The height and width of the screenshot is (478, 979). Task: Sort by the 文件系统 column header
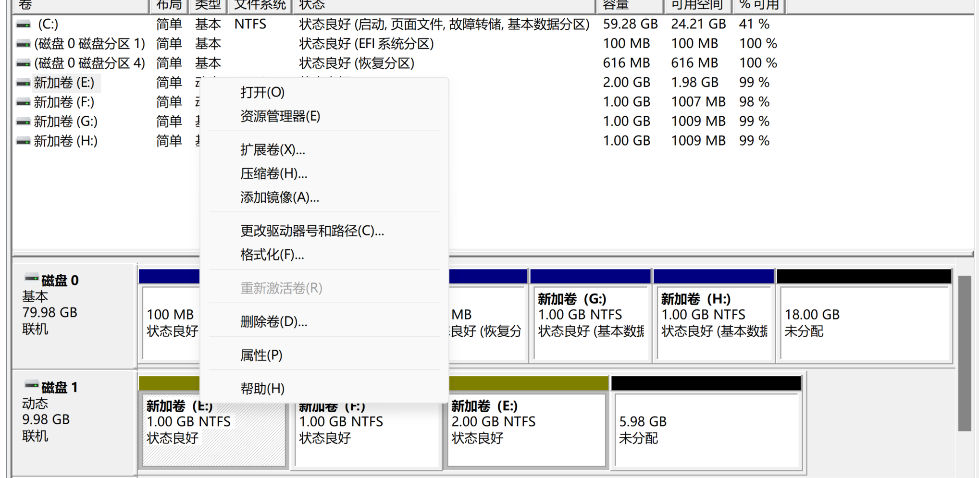[x=260, y=5]
